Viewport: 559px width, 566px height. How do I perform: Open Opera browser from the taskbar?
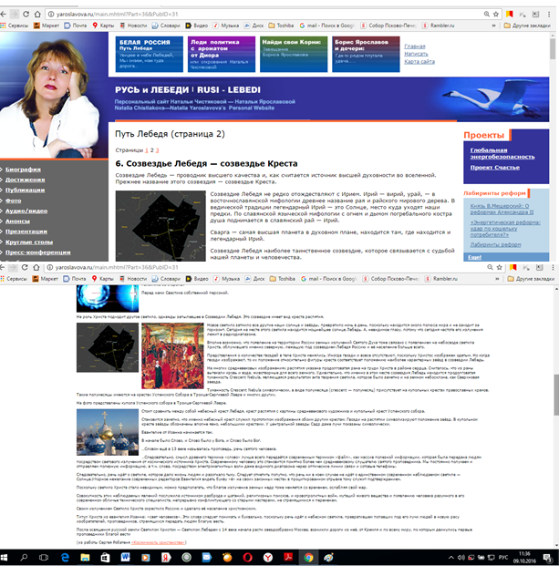(247, 558)
